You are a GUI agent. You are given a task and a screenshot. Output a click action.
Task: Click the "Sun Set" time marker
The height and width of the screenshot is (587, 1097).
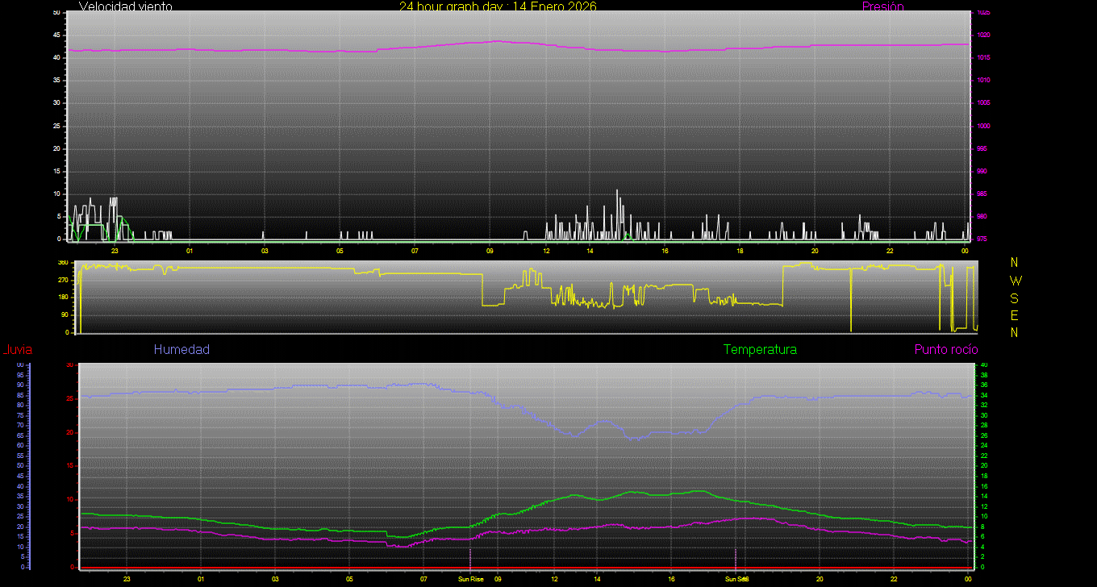[x=736, y=579]
